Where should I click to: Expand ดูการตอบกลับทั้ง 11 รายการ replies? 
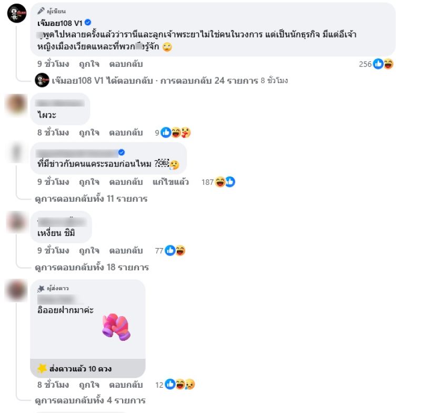click(x=91, y=199)
